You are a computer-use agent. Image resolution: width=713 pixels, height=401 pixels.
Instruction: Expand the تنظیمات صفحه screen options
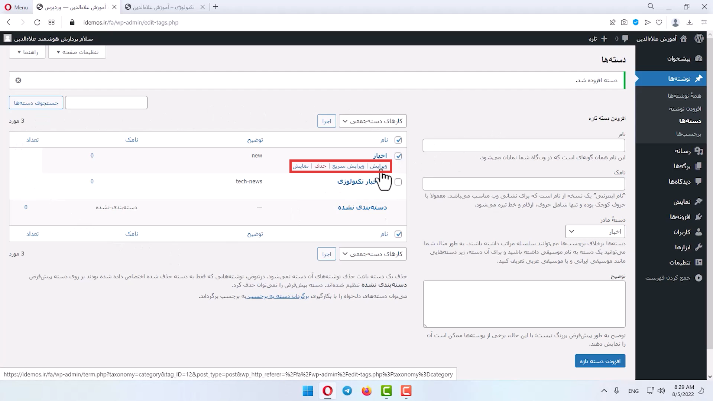tap(77, 52)
